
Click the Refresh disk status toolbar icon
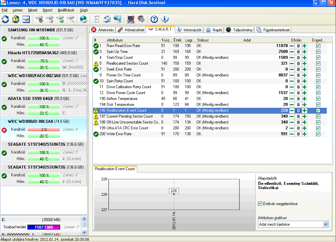point(5,19)
